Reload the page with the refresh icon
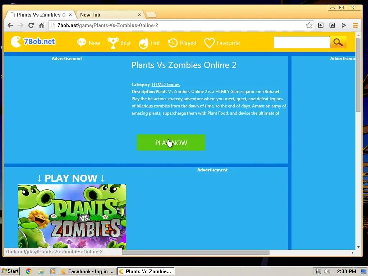This screenshot has height=276, width=368. click(31, 26)
